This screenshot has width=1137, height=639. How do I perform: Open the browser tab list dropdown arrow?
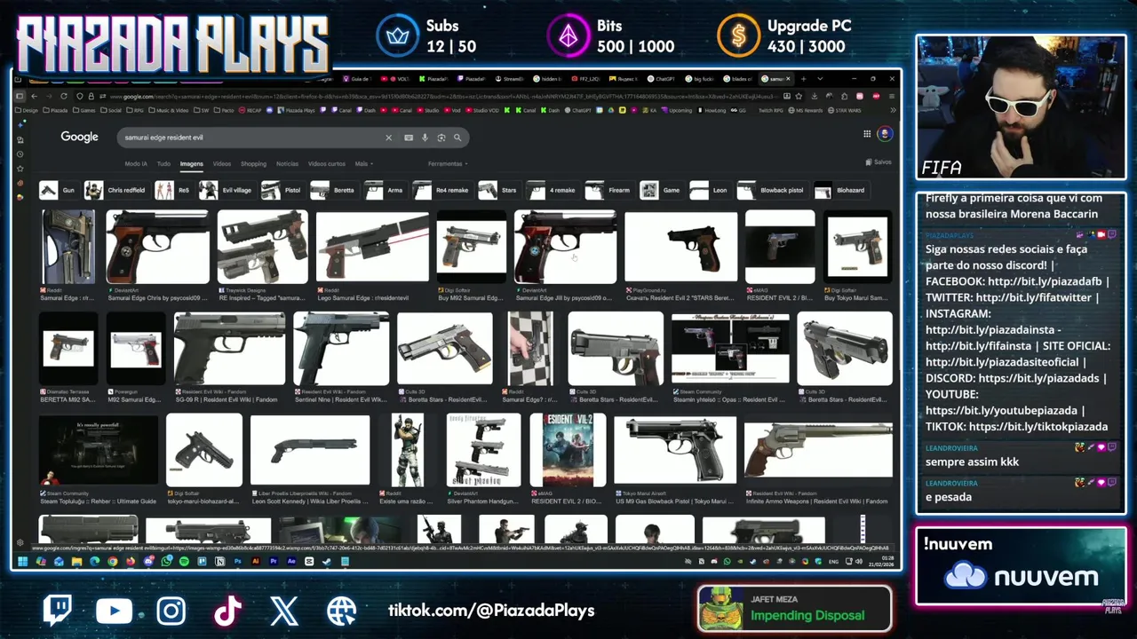(x=820, y=79)
